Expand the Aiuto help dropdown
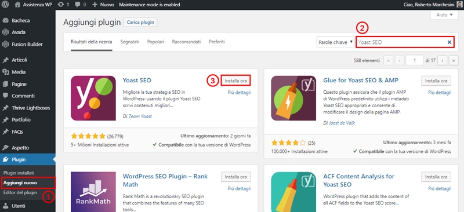Screen dimensions: 464x212 (x=444, y=15)
